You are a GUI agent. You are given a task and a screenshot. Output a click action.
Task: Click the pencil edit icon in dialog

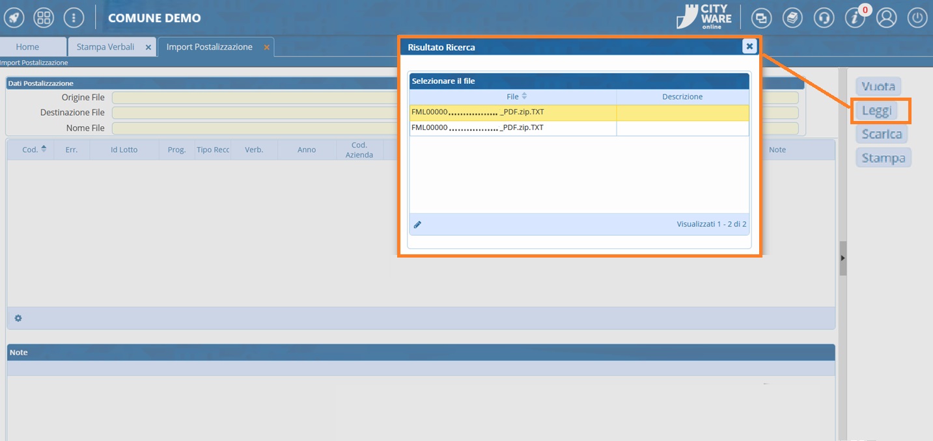point(417,224)
